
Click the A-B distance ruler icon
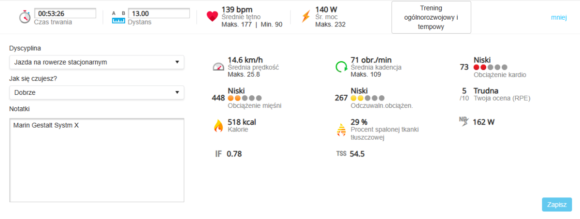coord(118,17)
